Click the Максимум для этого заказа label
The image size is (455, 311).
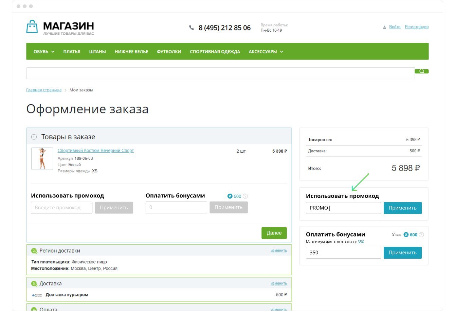[331, 242]
